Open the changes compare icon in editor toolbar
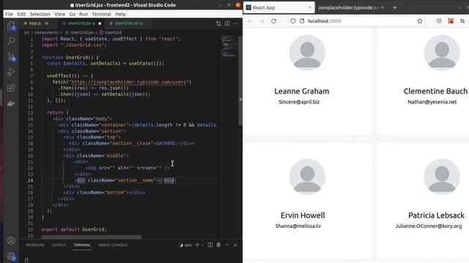Viewport: 469px width, 263px height. 218,23
